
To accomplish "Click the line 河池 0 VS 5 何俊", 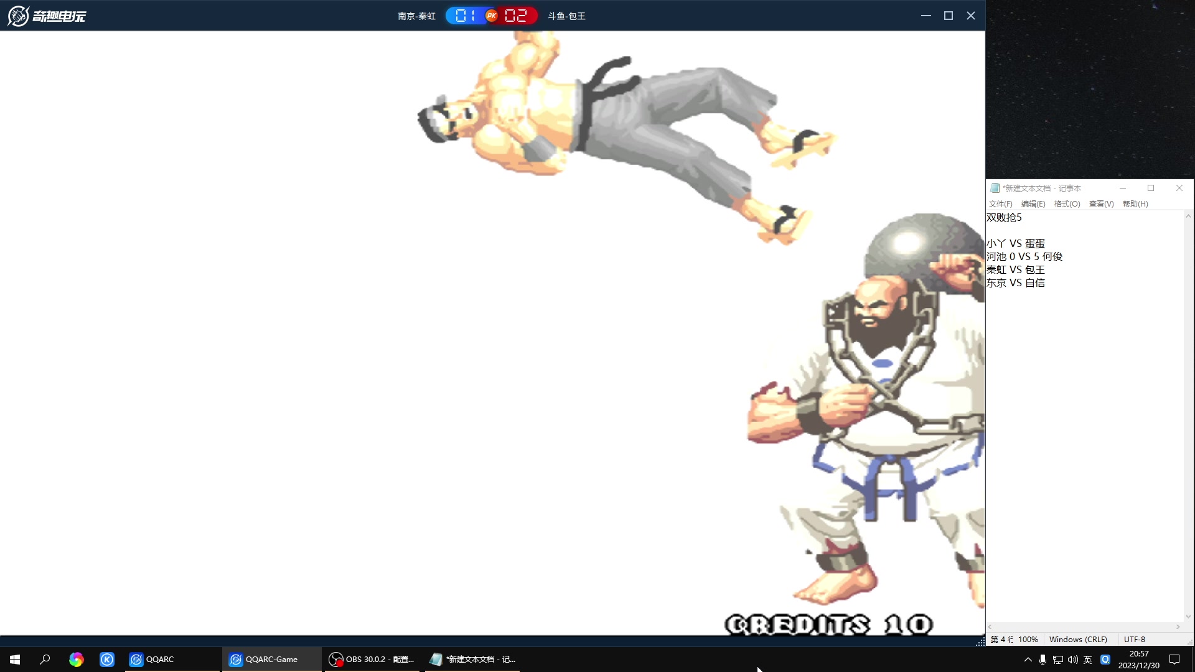I will click(x=1024, y=257).
